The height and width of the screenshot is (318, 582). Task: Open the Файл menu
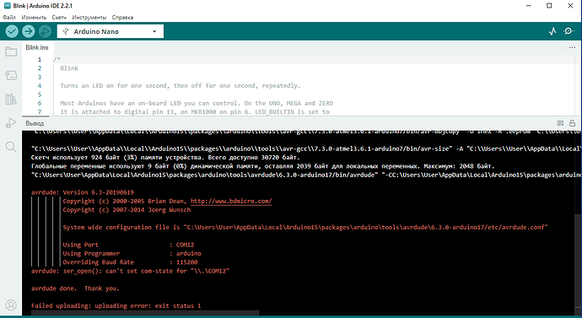(9, 18)
